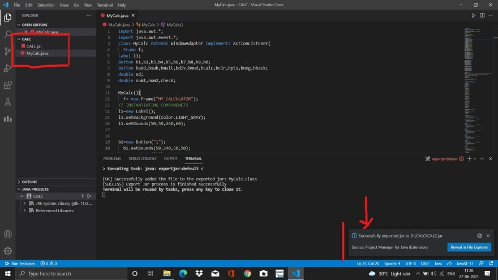
Task: Click Reveal in File Explorer button
Action: pyautogui.click(x=469, y=247)
